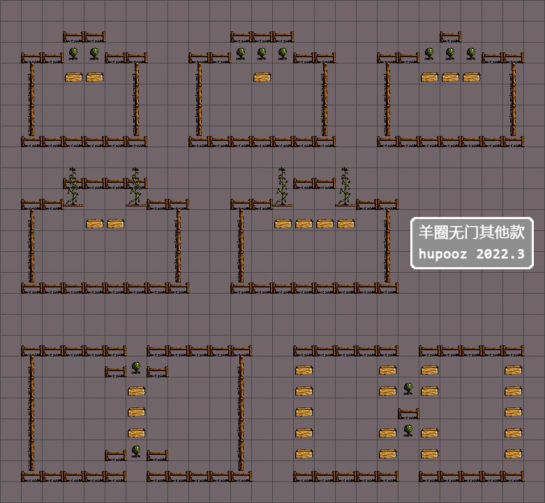
Task: Click the middle hay bale of three in top-right pen
Action: pos(451,77)
